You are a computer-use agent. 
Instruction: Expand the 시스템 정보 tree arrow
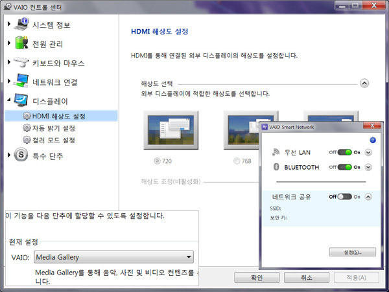[x=9, y=24]
